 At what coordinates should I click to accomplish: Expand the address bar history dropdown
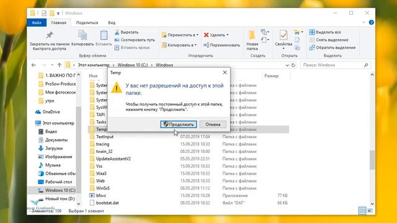point(287,65)
